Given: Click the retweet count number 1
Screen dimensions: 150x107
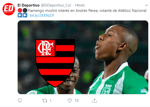Looking at the screenshot, I should coord(51,101).
